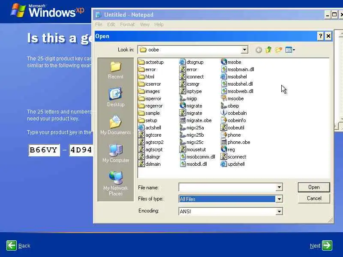Viewport: 343px width, 257px height.
Task: Click the product key field 4D94
Action: 81,150
